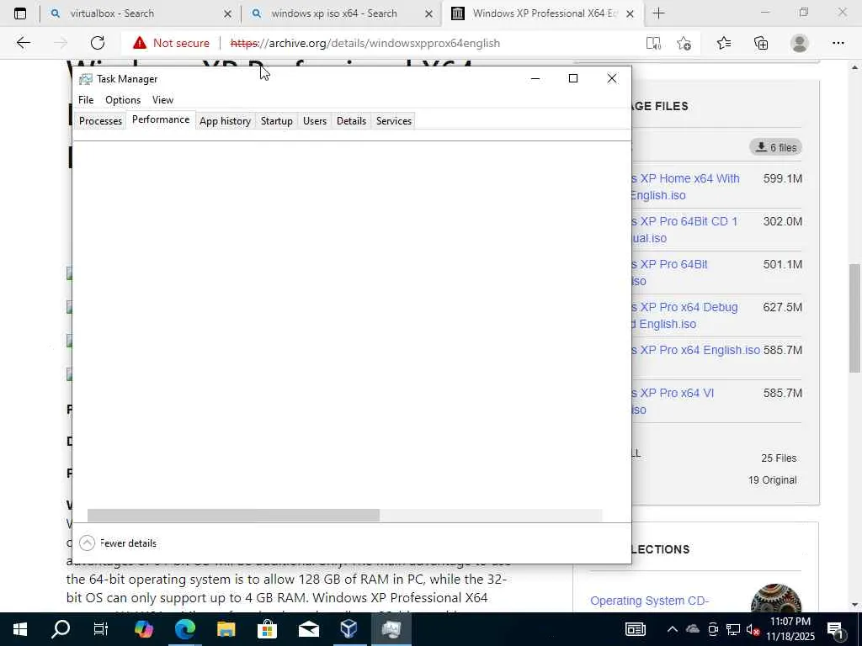Open XP Pro x64 Vl iso link
Viewport: 862px width, 646px height.
point(672,401)
